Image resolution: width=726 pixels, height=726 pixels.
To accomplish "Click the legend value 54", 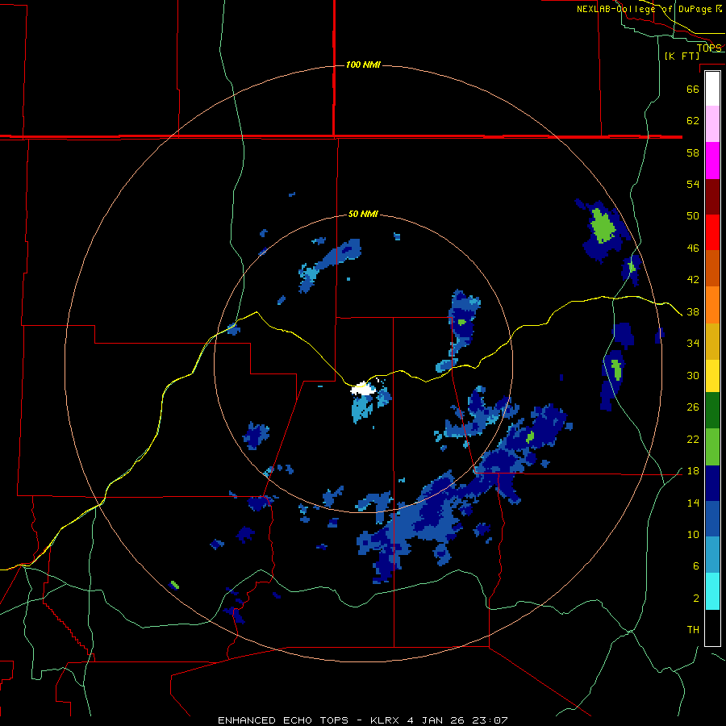I will (693, 184).
